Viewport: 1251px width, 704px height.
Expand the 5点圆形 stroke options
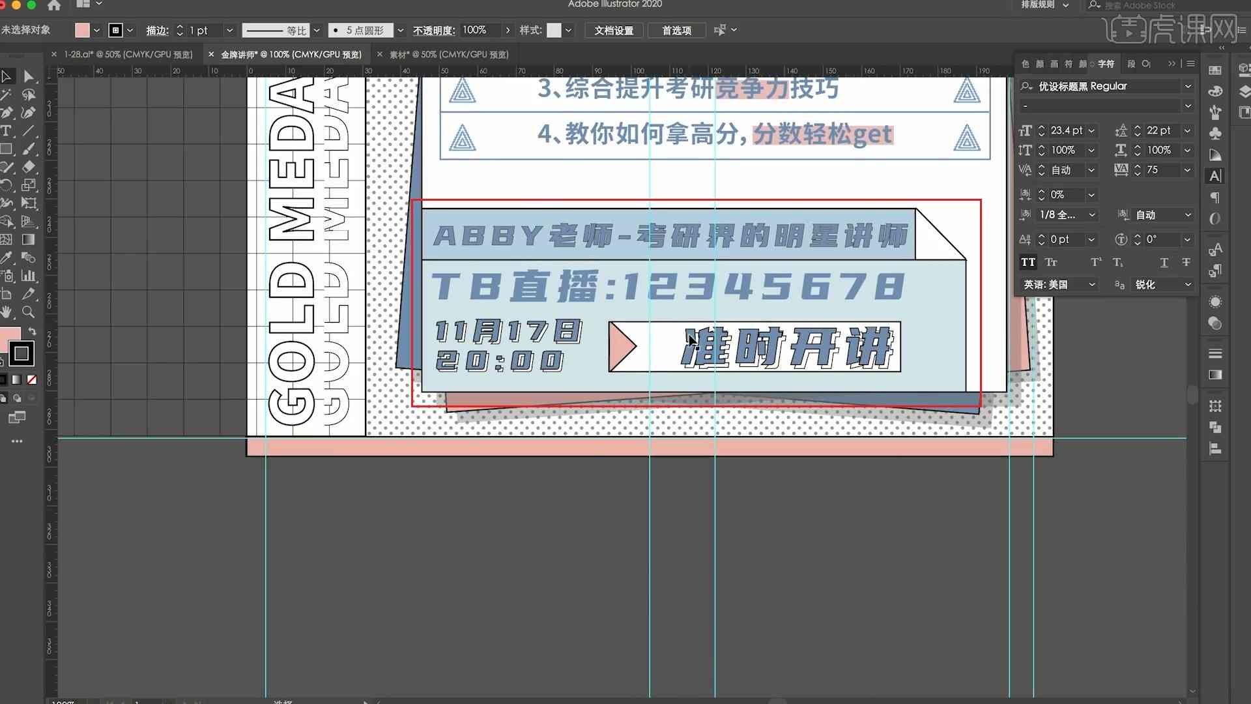(399, 30)
